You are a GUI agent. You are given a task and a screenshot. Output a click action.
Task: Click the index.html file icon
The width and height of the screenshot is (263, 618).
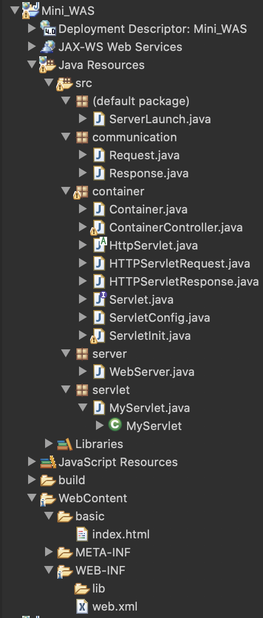point(82,534)
